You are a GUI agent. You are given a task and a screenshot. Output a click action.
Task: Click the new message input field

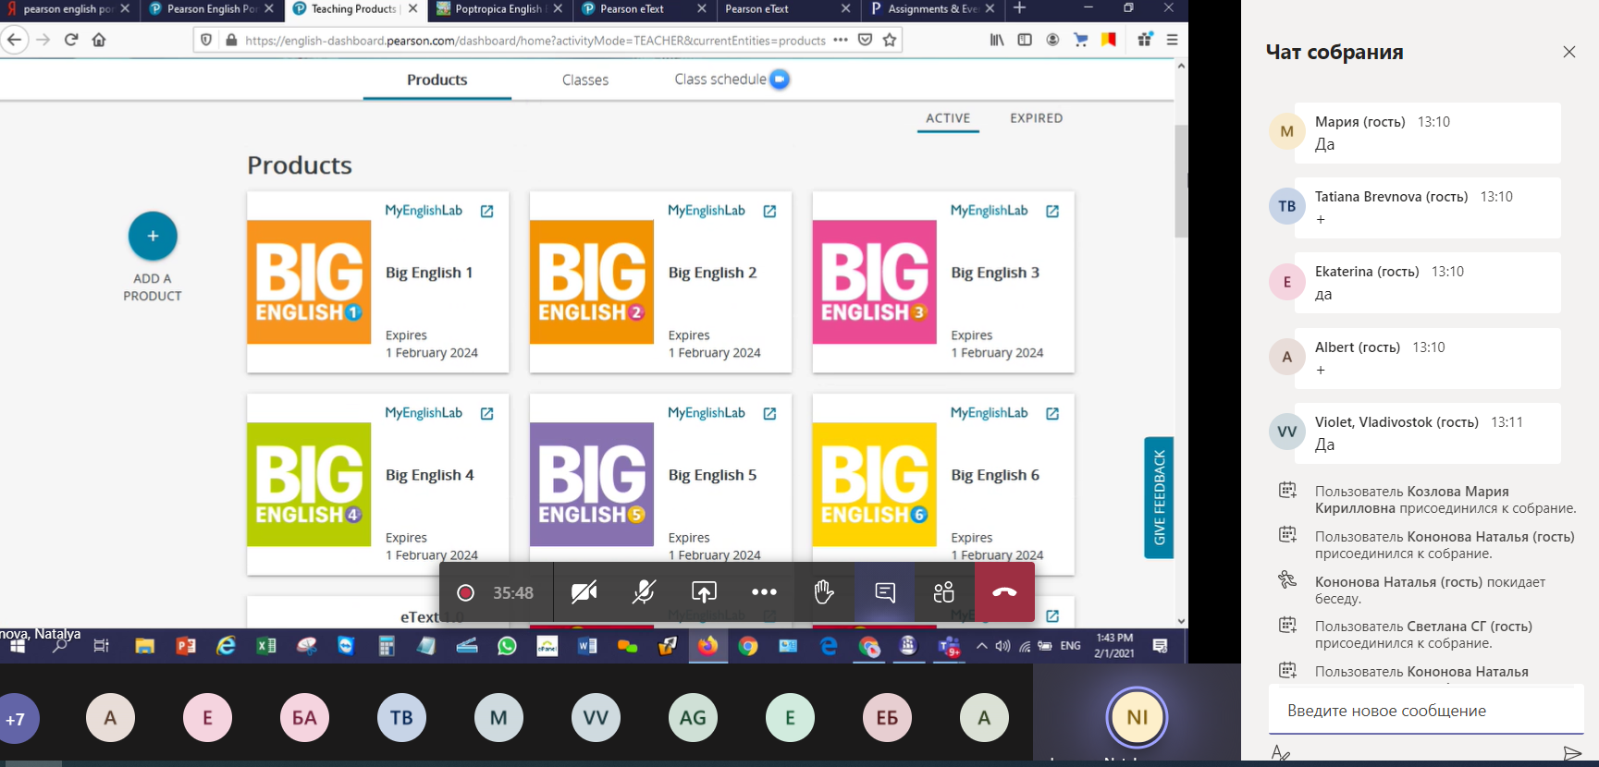1426,711
